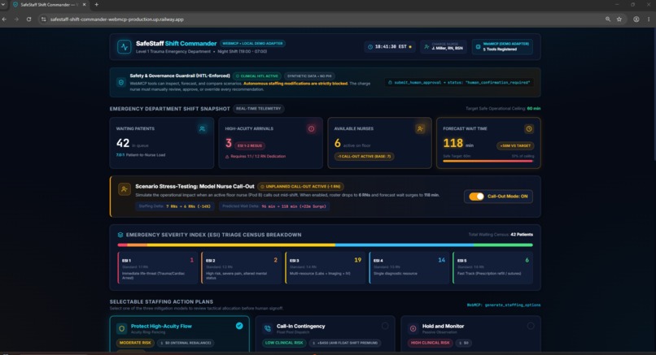Image resolution: width=656 pixels, height=355 pixels.
Task: Open the ESI 2 high risk card
Action: point(242,268)
